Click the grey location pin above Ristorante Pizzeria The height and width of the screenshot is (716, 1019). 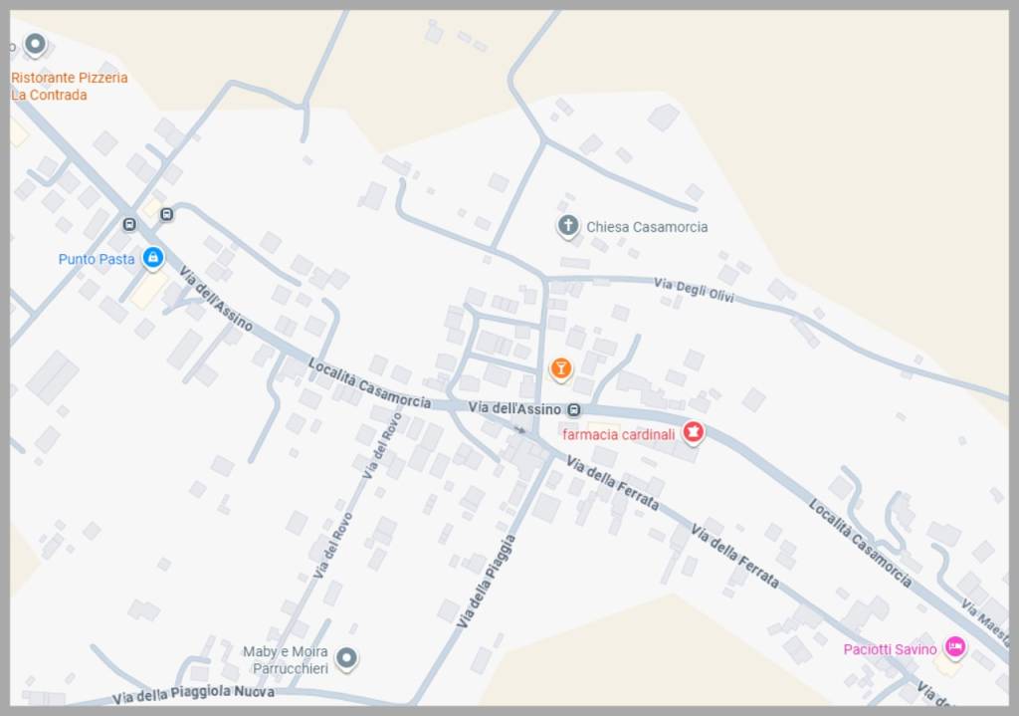(35, 44)
